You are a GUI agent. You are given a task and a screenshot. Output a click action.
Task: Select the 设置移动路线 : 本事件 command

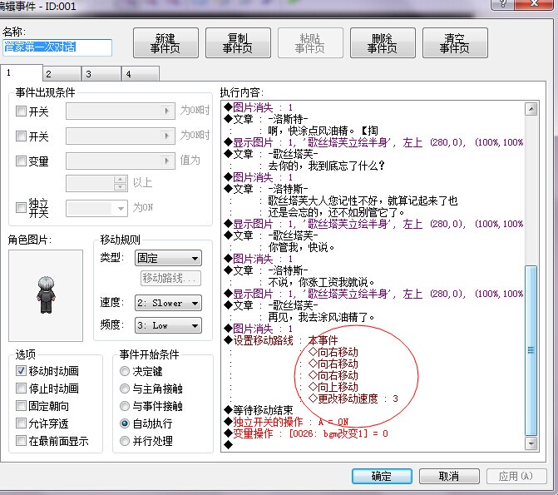281,340
